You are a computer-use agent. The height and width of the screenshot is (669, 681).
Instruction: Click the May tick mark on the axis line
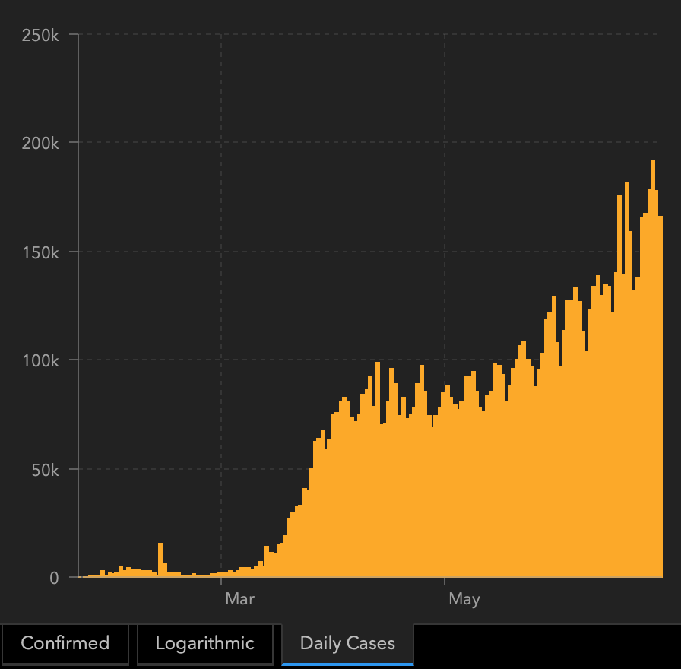tap(445, 582)
